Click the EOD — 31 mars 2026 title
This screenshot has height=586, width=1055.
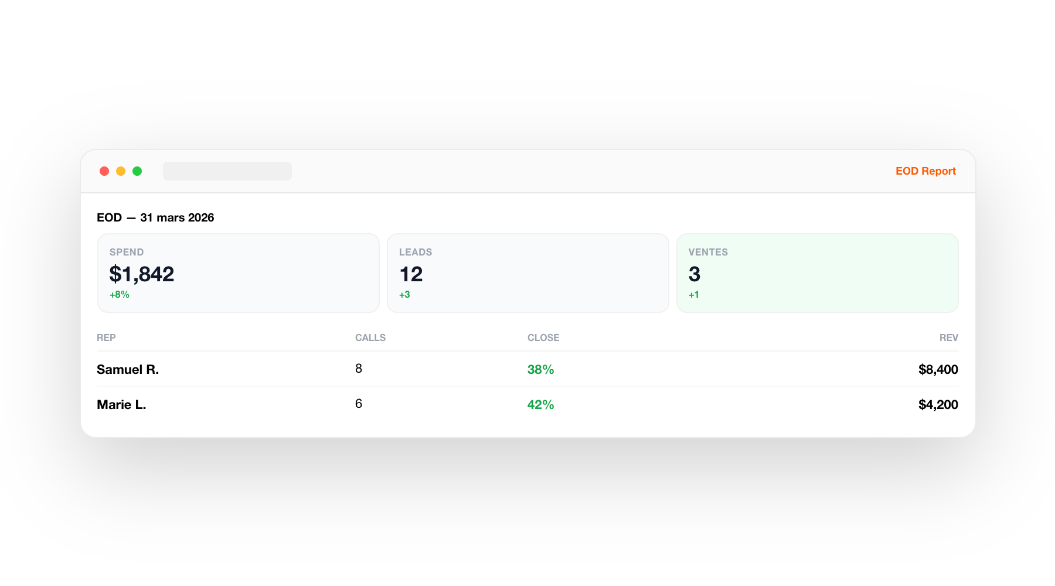[155, 217]
